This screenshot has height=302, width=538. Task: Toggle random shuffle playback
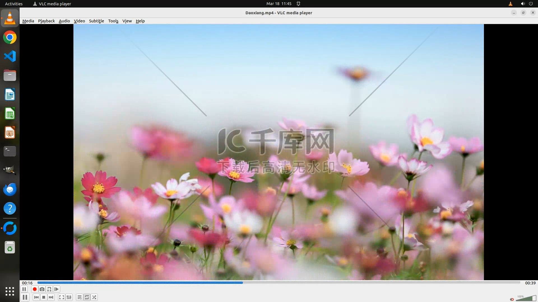pyautogui.click(x=94, y=297)
